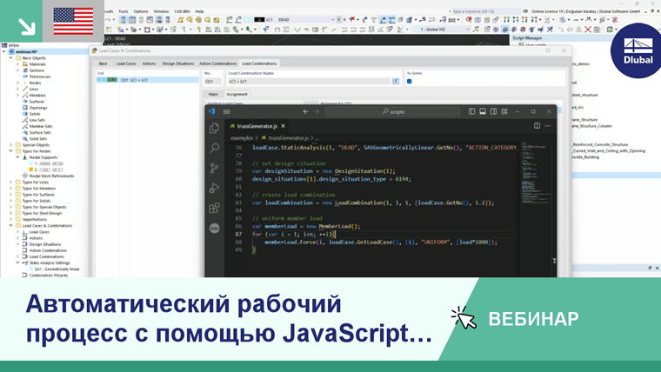The height and width of the screenshot is (372, 661).
Task: Open customize layout icon in VS Code title bar
Action: click(504, 111)
